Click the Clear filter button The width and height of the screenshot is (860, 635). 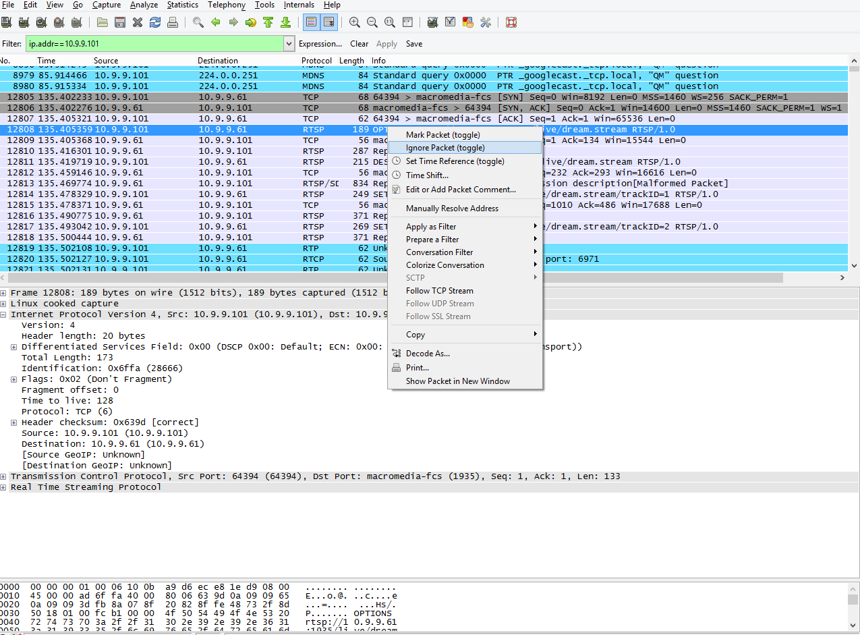click(x=359, y=44)
